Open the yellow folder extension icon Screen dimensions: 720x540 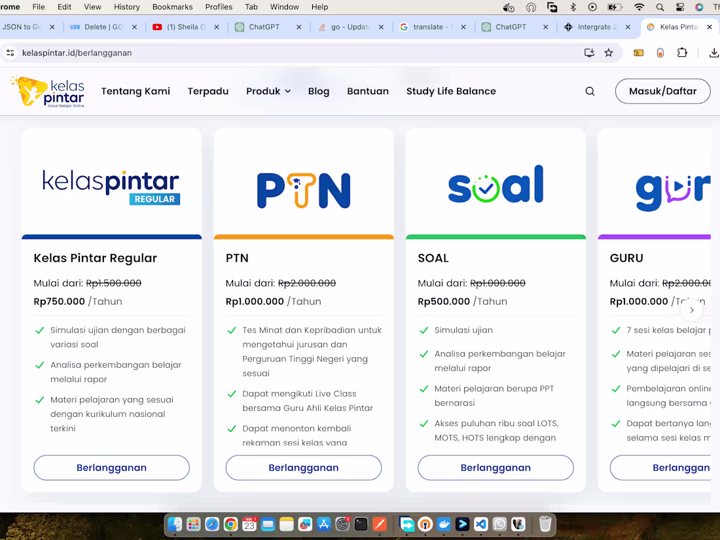pos(638,52)
